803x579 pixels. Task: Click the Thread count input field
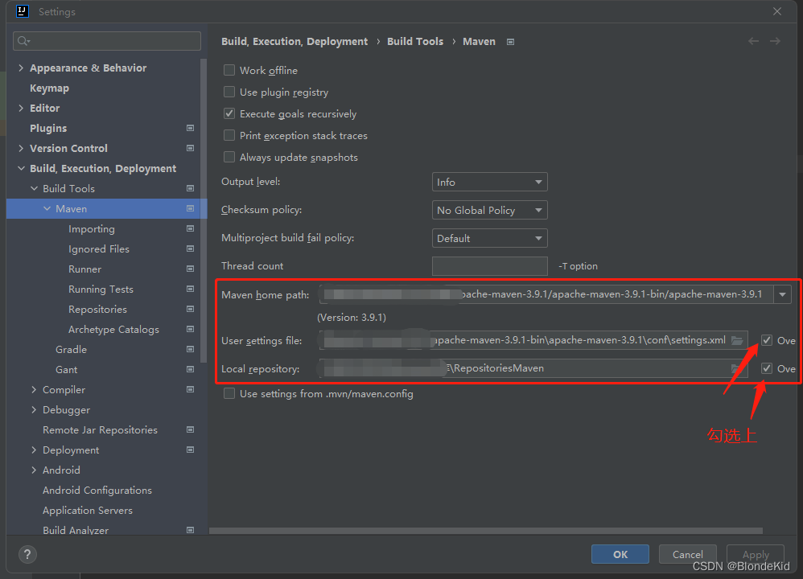(489, 266)
